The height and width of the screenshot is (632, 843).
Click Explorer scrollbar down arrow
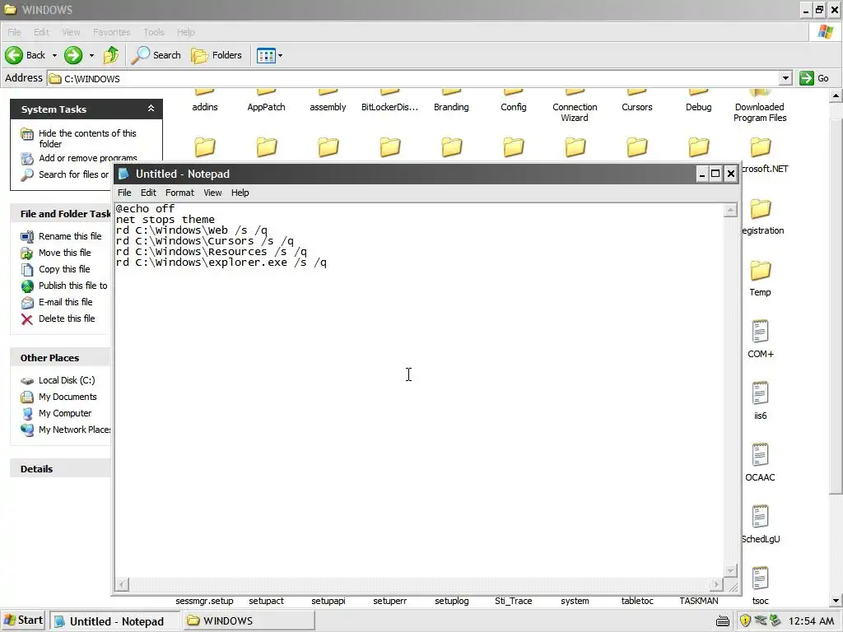click(836, 601)
